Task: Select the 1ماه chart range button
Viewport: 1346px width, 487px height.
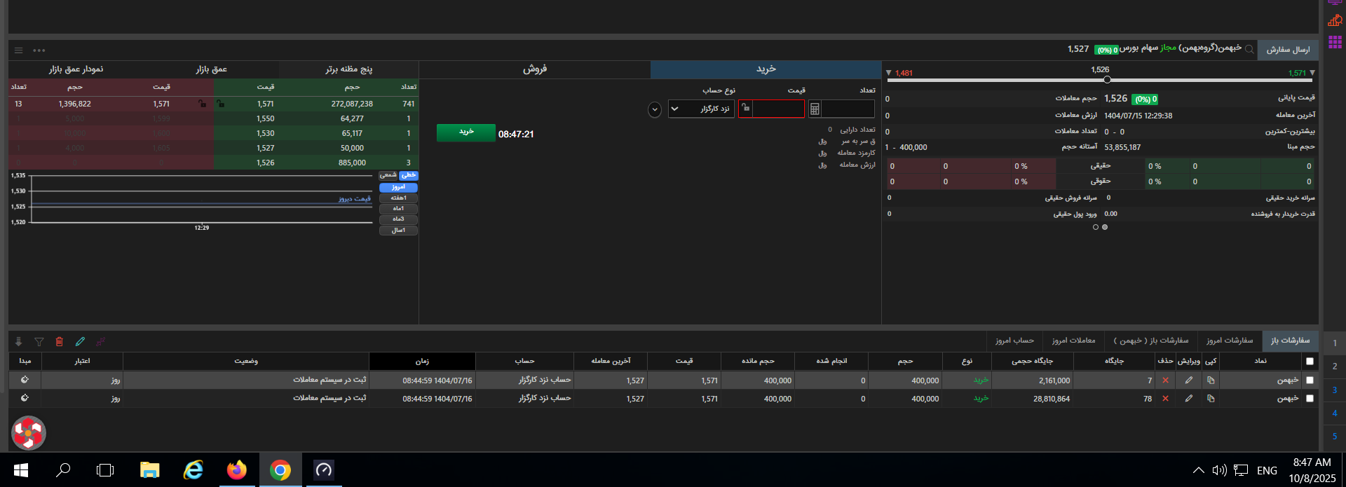Action: 398,209
